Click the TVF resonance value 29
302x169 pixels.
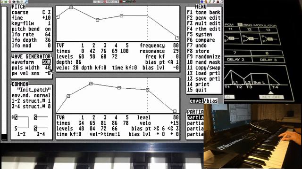[176, 51]
